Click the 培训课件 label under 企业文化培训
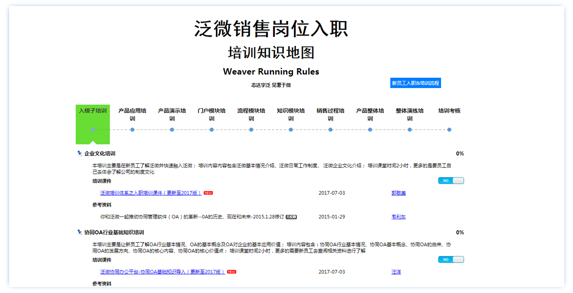The image size is (573, 293). coord(102,181)
